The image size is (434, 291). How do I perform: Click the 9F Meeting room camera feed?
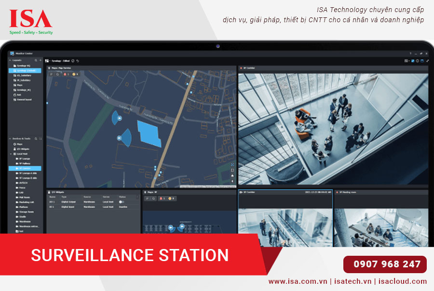[x=381, y=219]
